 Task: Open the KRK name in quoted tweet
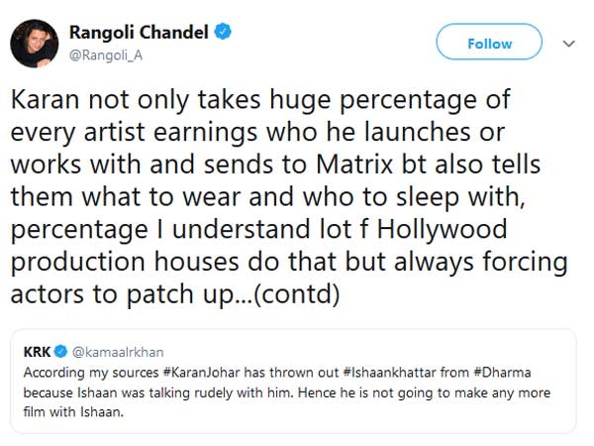click(x=37, y=352)
